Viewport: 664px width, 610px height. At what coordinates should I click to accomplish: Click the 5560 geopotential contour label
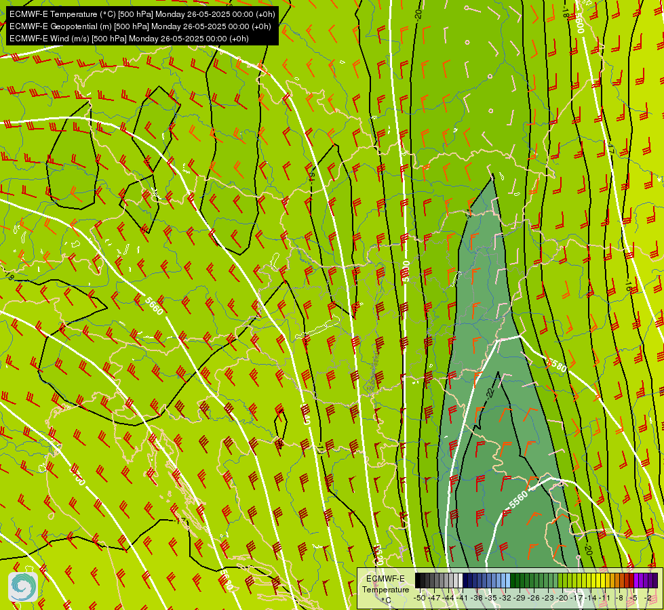pyautogui.click(x=518, y=500)
